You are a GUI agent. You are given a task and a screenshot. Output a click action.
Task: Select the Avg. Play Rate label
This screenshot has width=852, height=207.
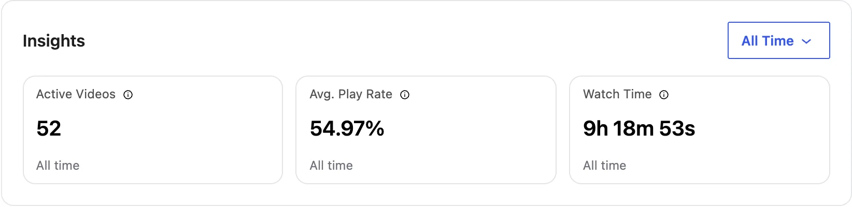coord(351,94)
